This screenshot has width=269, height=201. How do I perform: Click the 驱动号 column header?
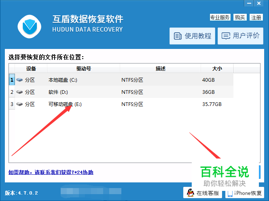tap(84, 69)
